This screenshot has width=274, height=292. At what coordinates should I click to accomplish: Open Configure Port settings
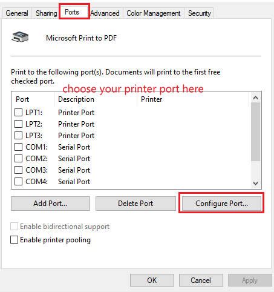coord(221,204)
